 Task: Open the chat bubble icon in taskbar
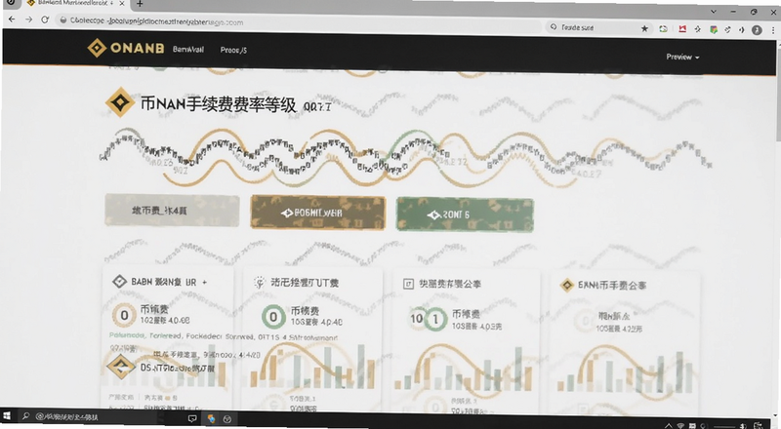[x=191, y=418]
